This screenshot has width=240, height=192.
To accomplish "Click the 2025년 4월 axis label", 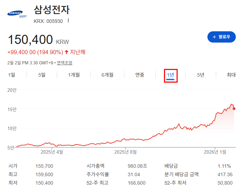I will [x=52, y=152].
